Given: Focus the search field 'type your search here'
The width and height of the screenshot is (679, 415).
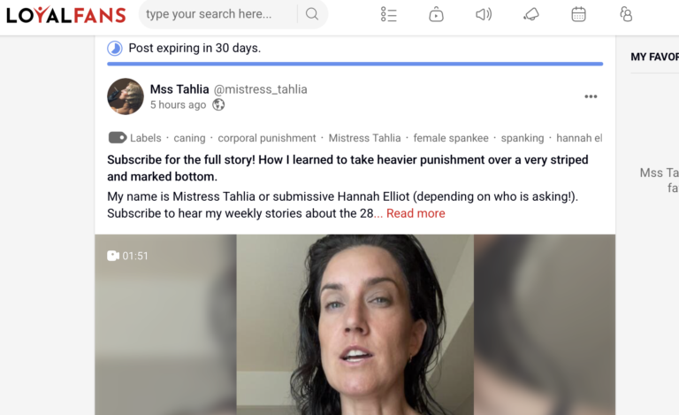Looking at the screenshot, I should (x=218, y=14).
